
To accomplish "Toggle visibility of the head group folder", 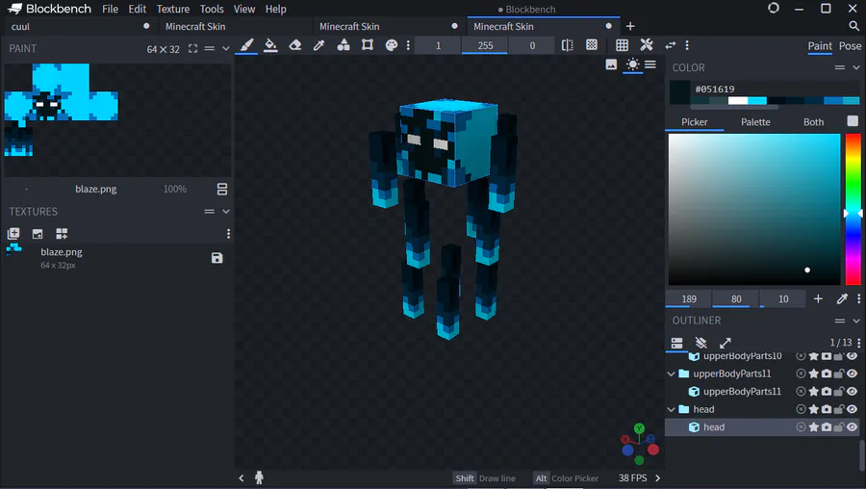I will (853, 409).
